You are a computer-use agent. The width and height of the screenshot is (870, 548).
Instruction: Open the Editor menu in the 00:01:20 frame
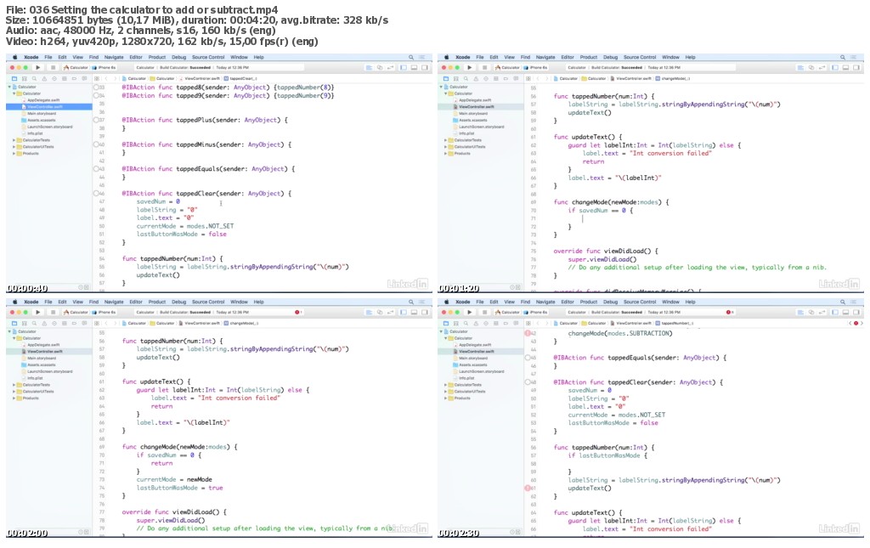pyautogui.click(x=568, y=57)
